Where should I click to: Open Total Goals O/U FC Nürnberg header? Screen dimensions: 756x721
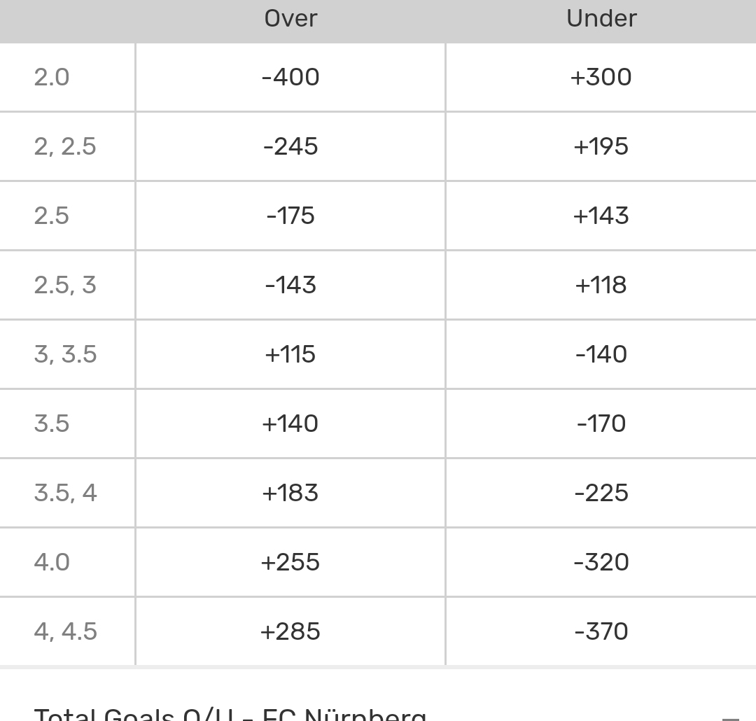(x=230, y=715)
